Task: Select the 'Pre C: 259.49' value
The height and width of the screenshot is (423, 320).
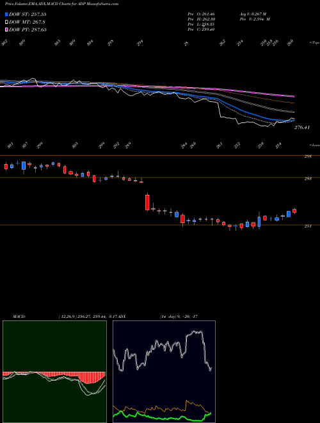Action: pyautogui.click(x=201, y=29)
